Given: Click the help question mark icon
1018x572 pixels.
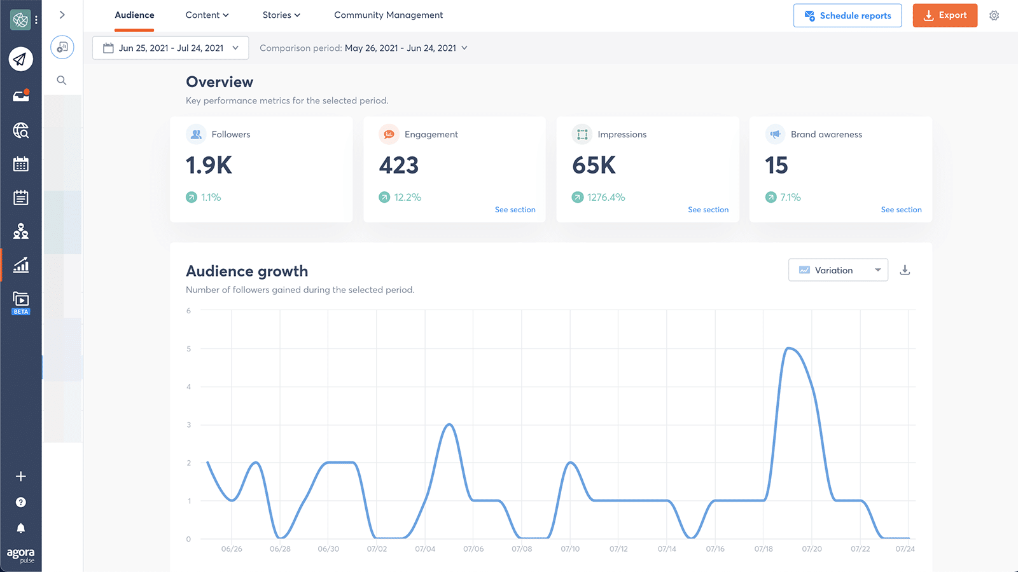Looking at the screenshot, I should (20, 502).
